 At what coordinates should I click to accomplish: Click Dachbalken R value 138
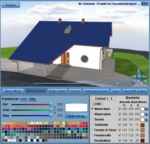point(124,141)
